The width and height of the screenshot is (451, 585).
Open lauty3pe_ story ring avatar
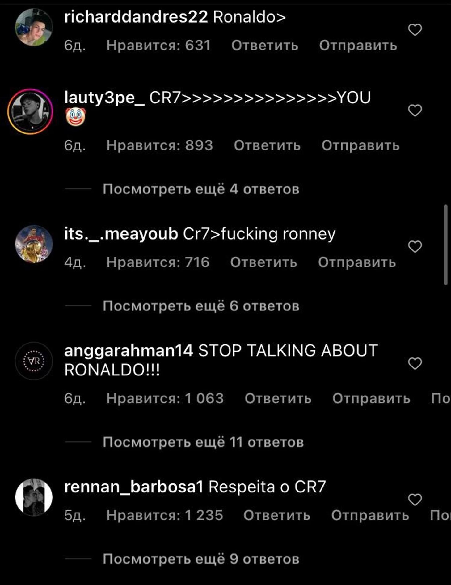pos(30,111)
